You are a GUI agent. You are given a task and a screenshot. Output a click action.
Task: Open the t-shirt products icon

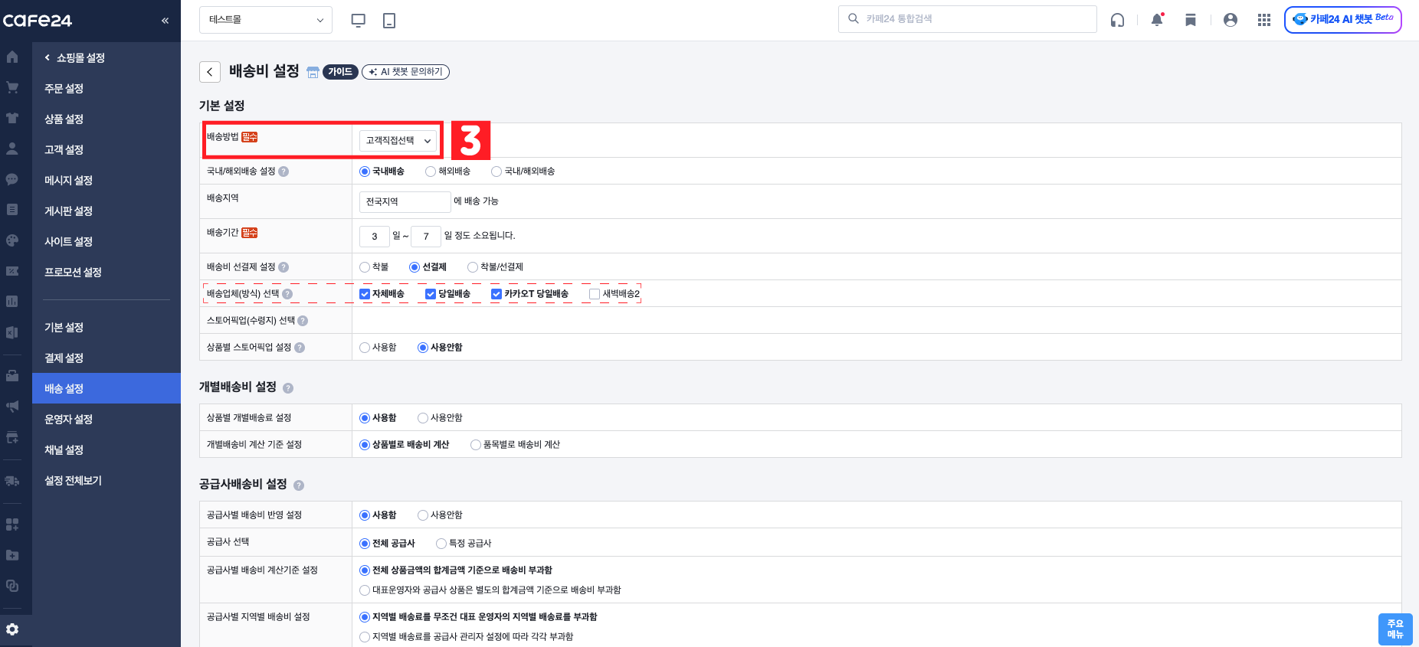click(12, 118)
